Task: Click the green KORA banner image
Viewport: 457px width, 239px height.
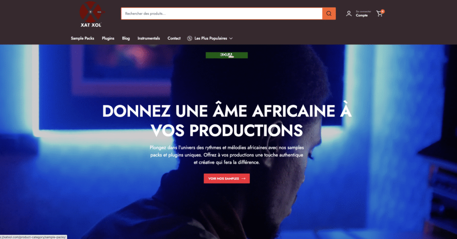Action: pyautogui.click(x=227, y=55)
